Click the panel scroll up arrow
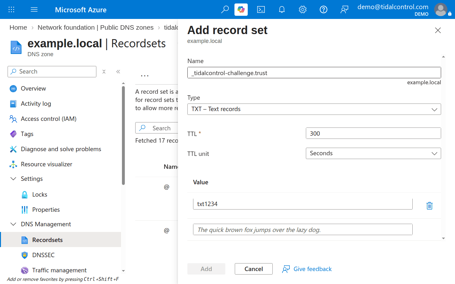Image resolution: width=455 pixels, height=284 pixels. click(443, 57)
